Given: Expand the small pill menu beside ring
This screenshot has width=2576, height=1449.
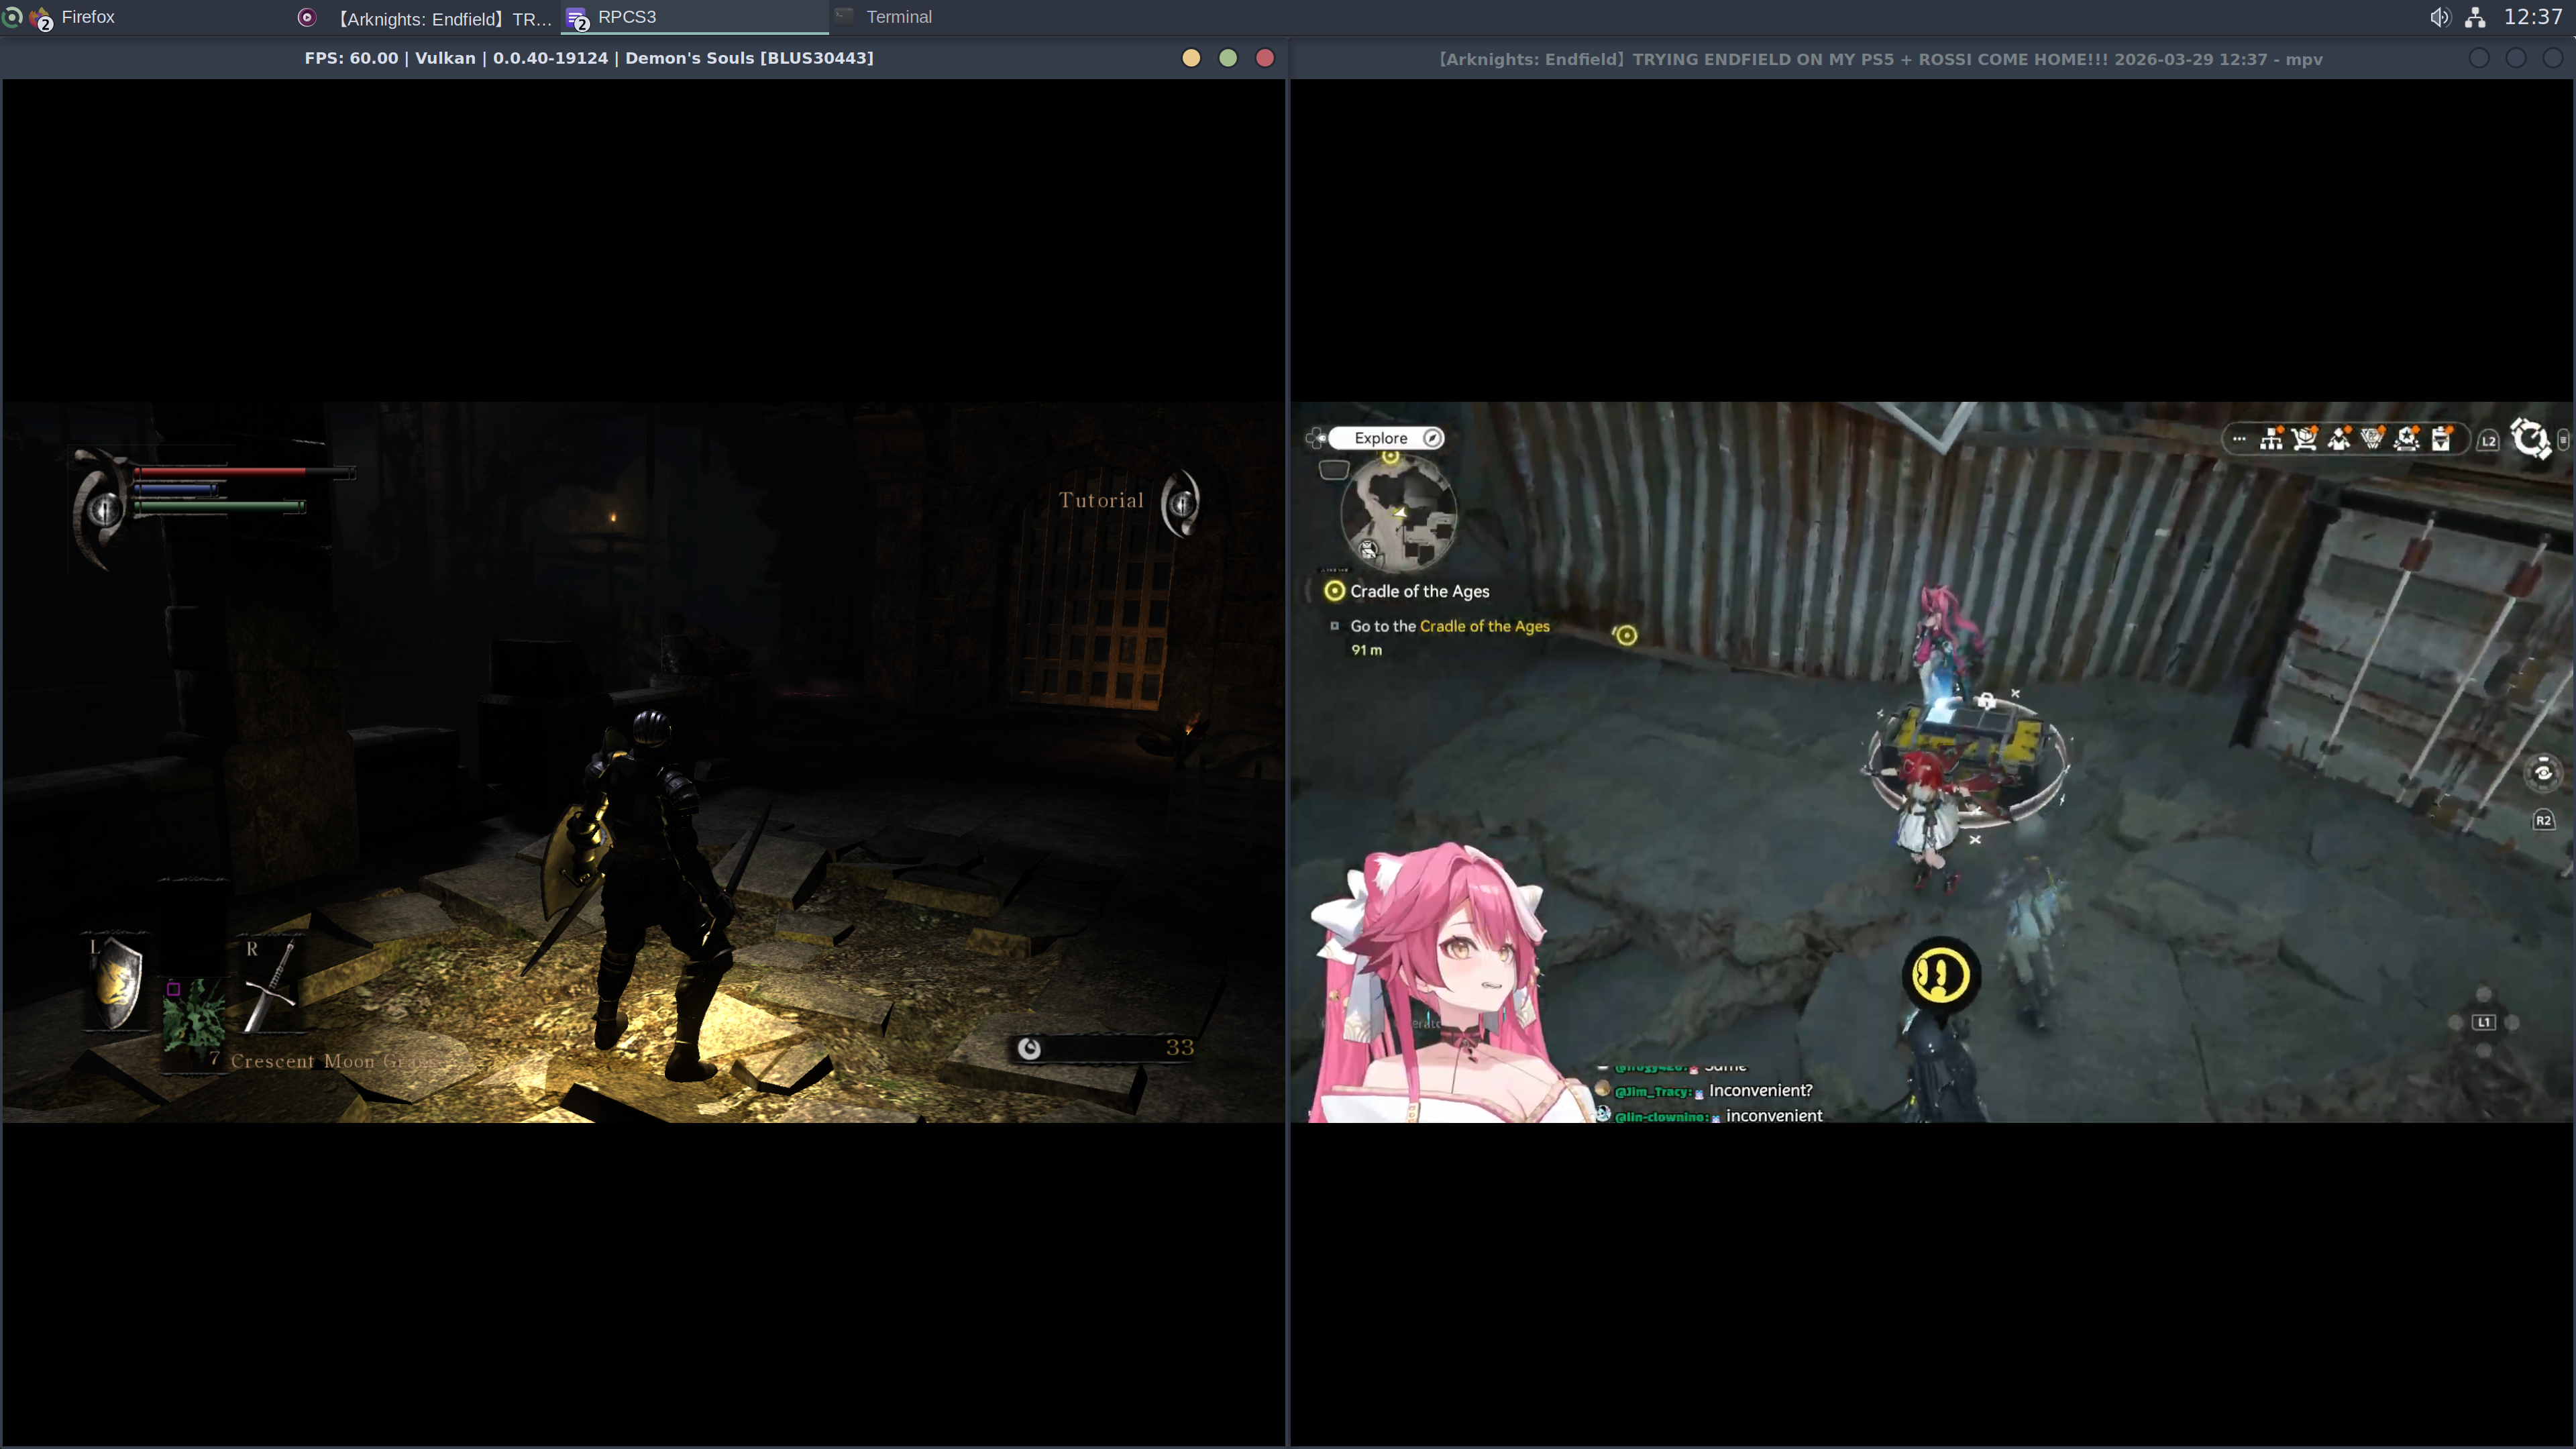Looking at the screenshot, I should click(2563, 439).
